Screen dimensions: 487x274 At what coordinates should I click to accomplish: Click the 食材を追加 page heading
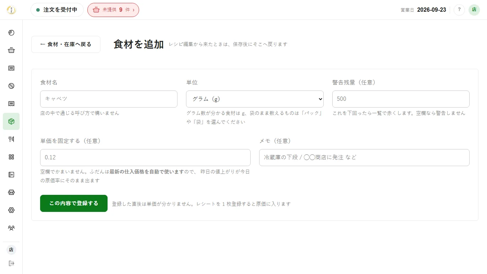(139, 44)
